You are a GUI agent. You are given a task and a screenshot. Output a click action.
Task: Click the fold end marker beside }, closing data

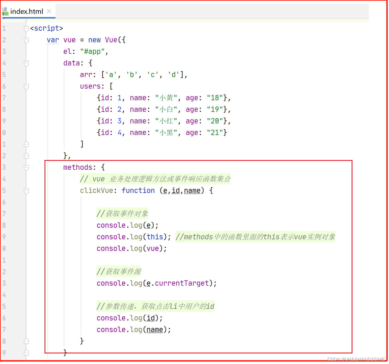tap(26, 156)
